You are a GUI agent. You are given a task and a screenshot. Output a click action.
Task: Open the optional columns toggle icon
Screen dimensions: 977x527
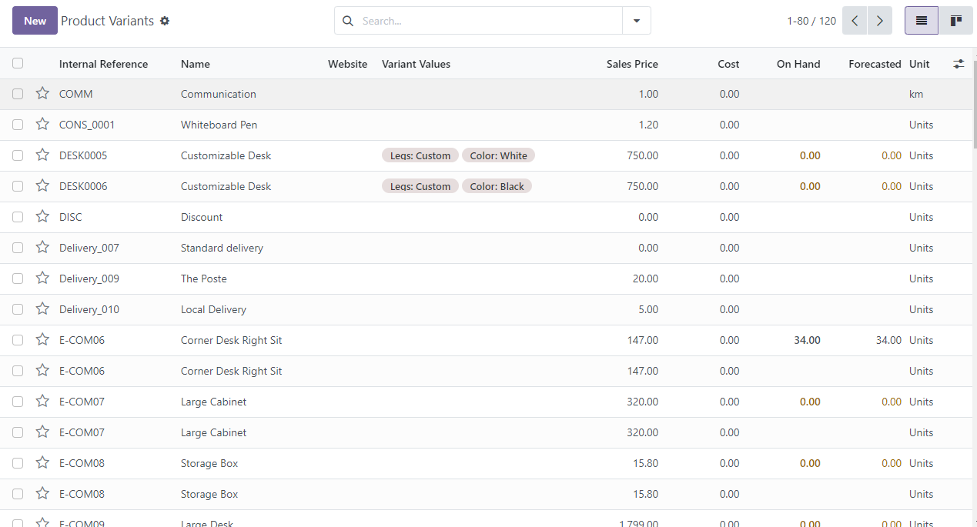pos(959,64)
